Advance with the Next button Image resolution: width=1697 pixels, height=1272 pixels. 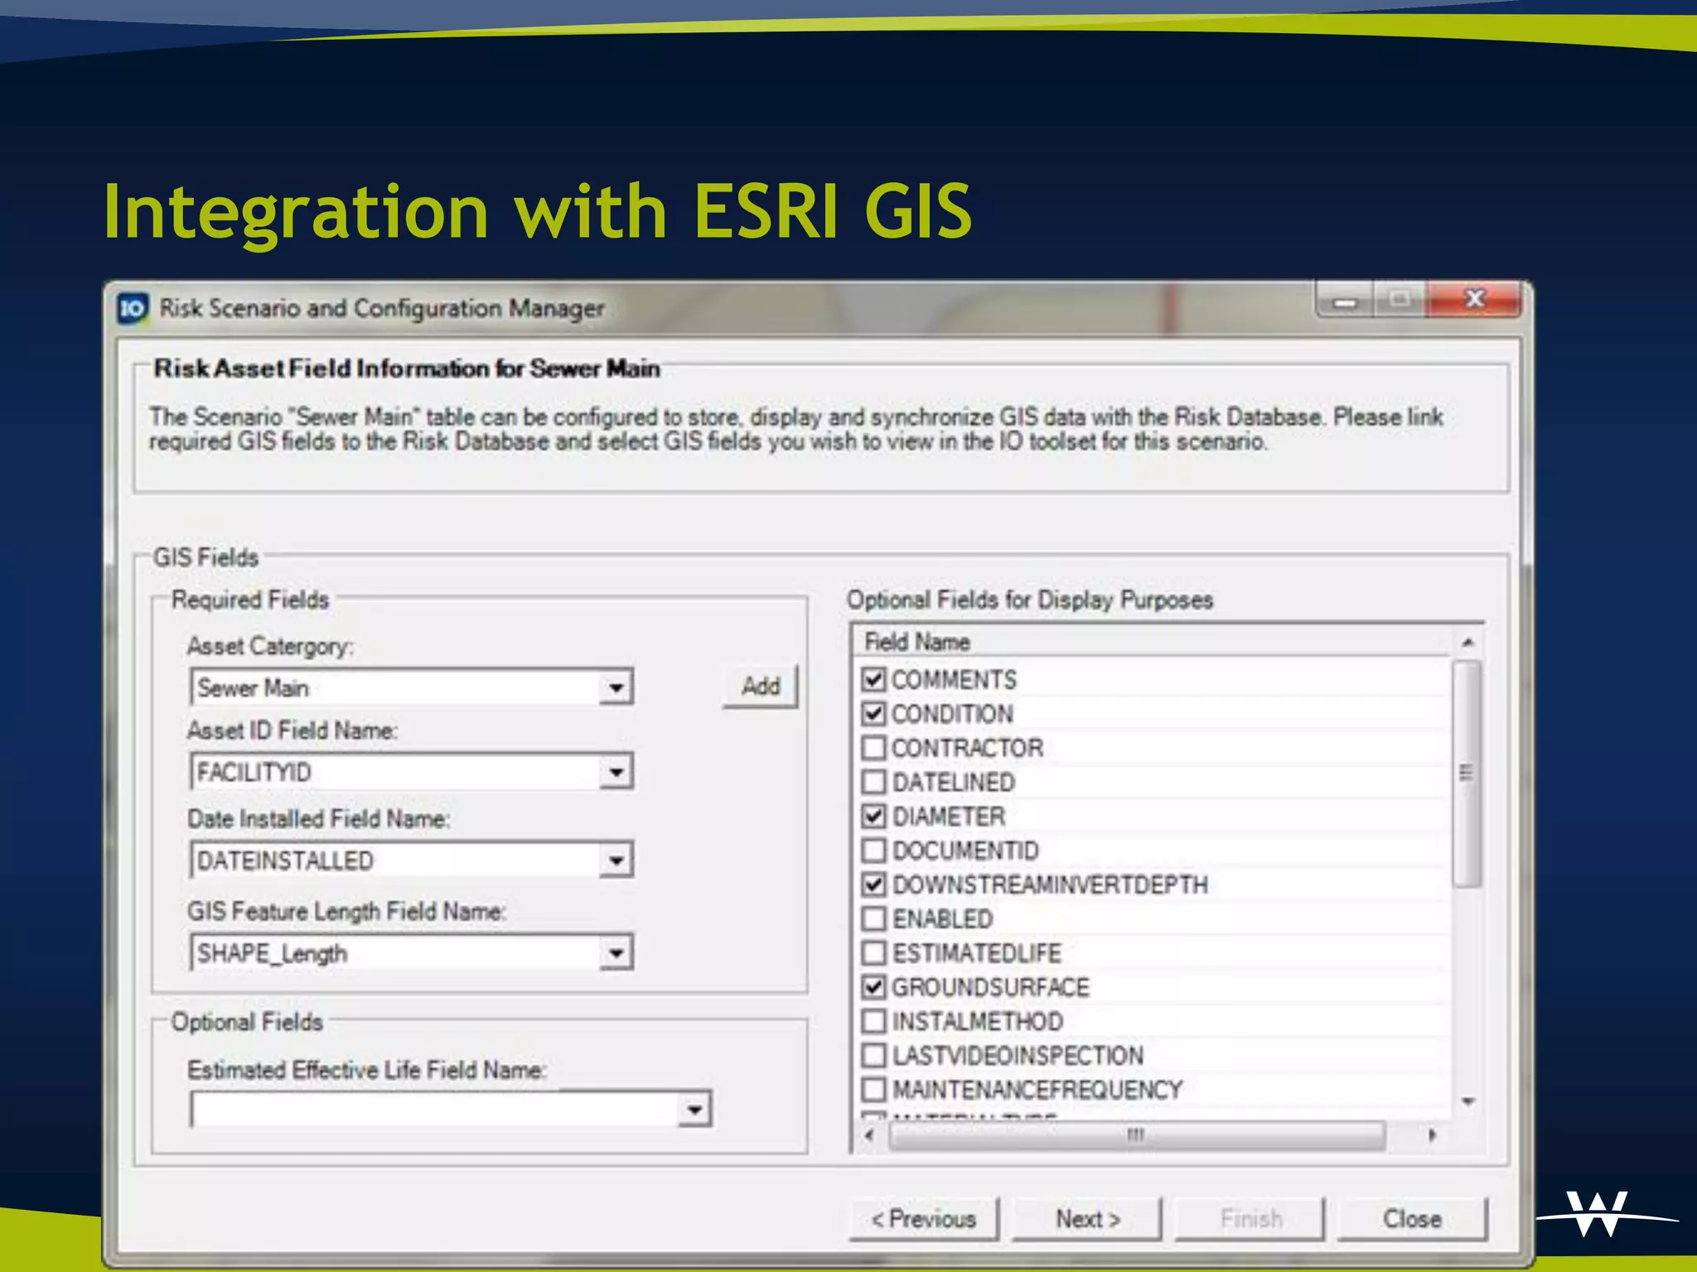pos(1087,1219)
